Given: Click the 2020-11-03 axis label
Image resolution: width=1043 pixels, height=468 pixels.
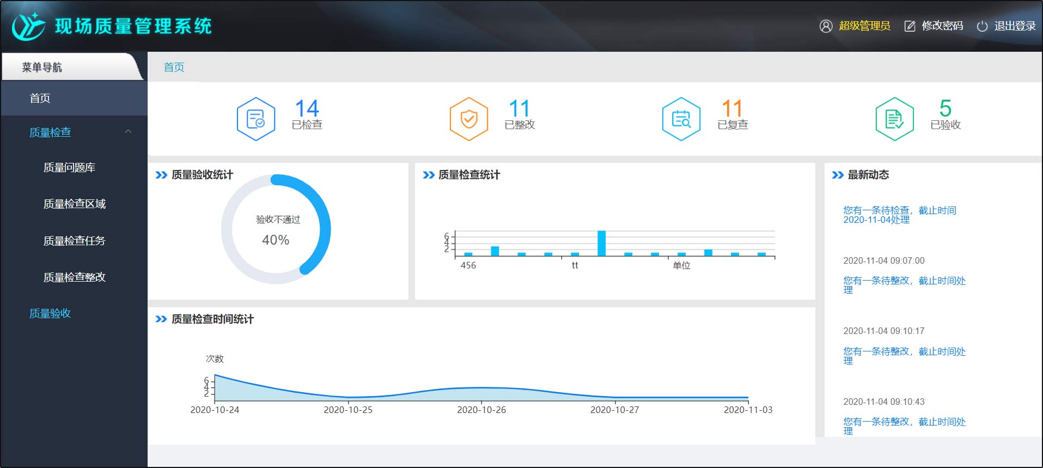Looking at the screenshot, I should (x=748, y=410).
